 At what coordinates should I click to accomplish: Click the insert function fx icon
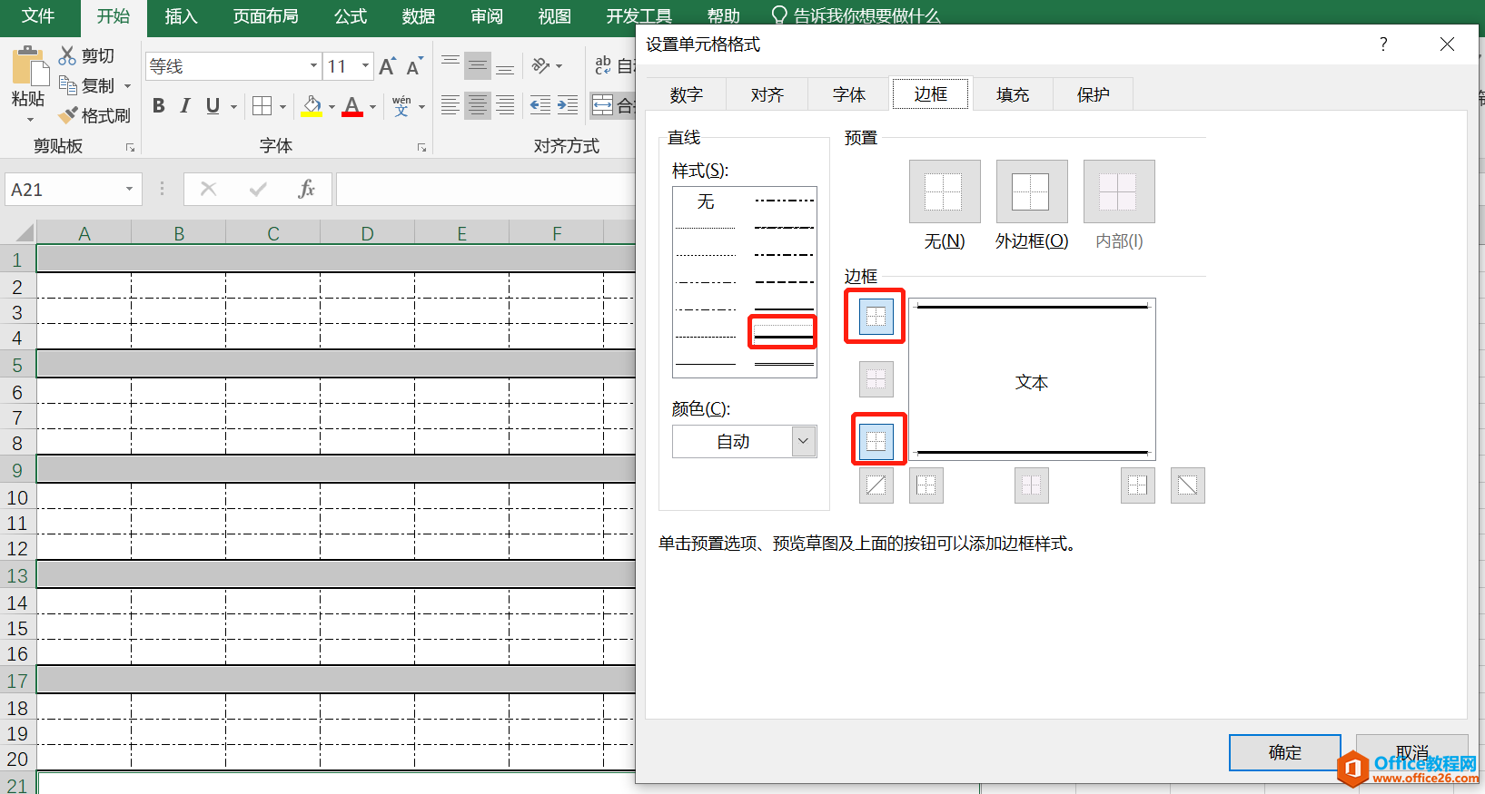306,189
